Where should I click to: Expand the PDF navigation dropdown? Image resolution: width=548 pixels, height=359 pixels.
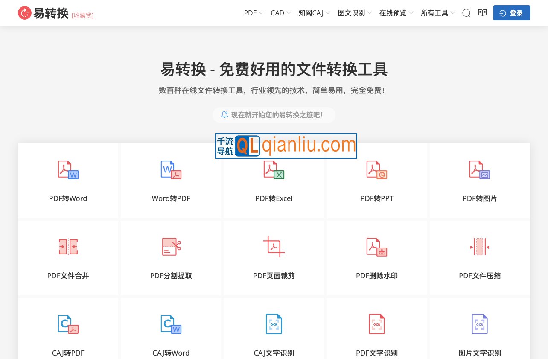(253, 13)
